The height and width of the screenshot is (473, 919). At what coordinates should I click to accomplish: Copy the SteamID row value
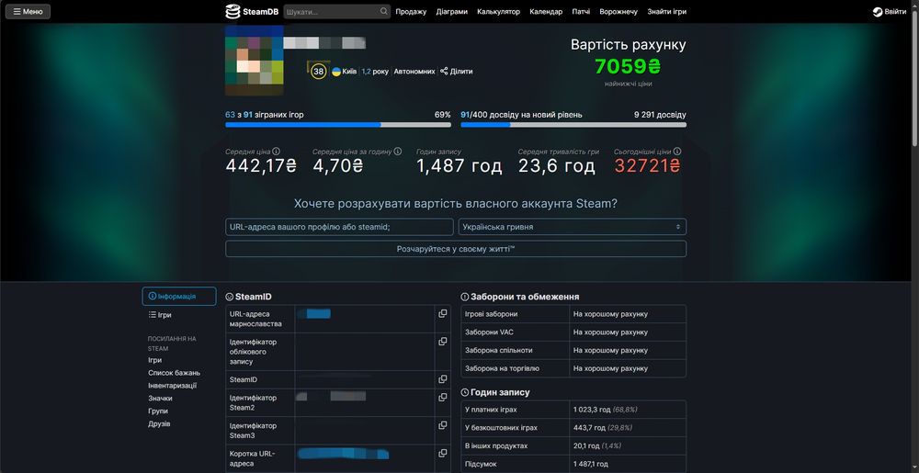click(x=443, y=379)
